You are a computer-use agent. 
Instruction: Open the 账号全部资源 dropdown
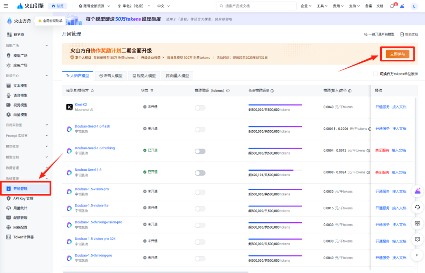point(94,6)
